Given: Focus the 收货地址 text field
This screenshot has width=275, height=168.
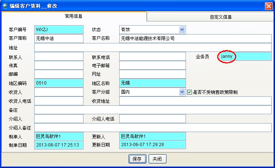Looking at the screenshot, I should [195, 101].
